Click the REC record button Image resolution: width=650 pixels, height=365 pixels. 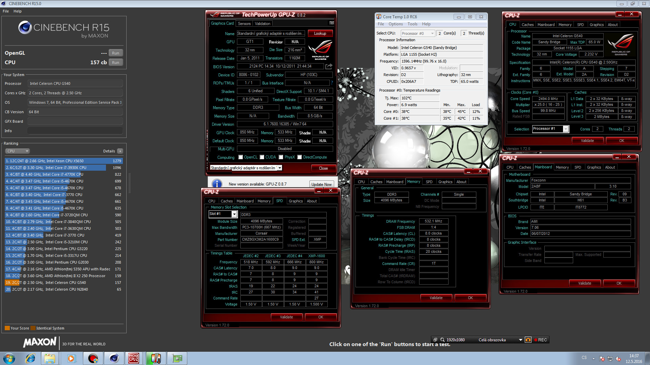point(540,340)
